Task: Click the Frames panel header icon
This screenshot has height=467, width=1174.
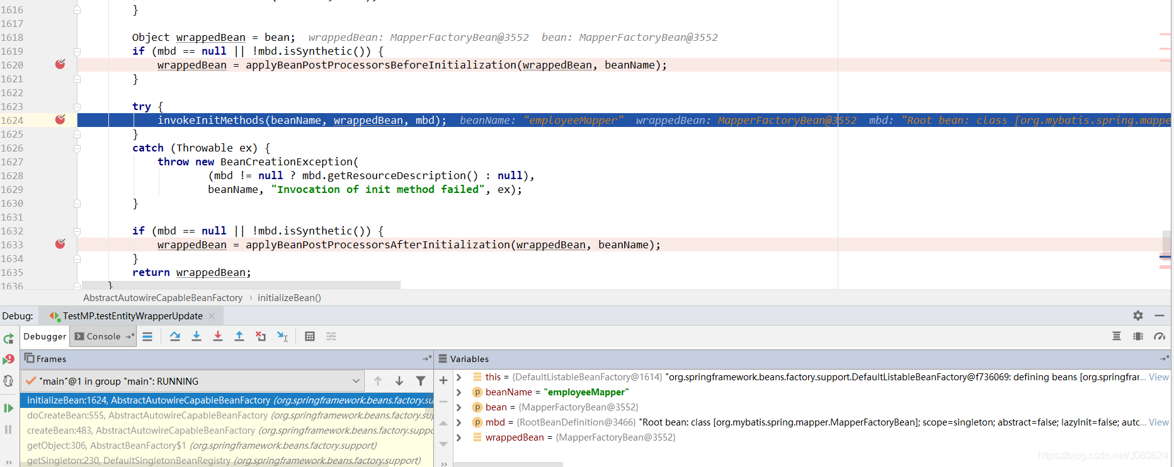Action: click(29, 358)
